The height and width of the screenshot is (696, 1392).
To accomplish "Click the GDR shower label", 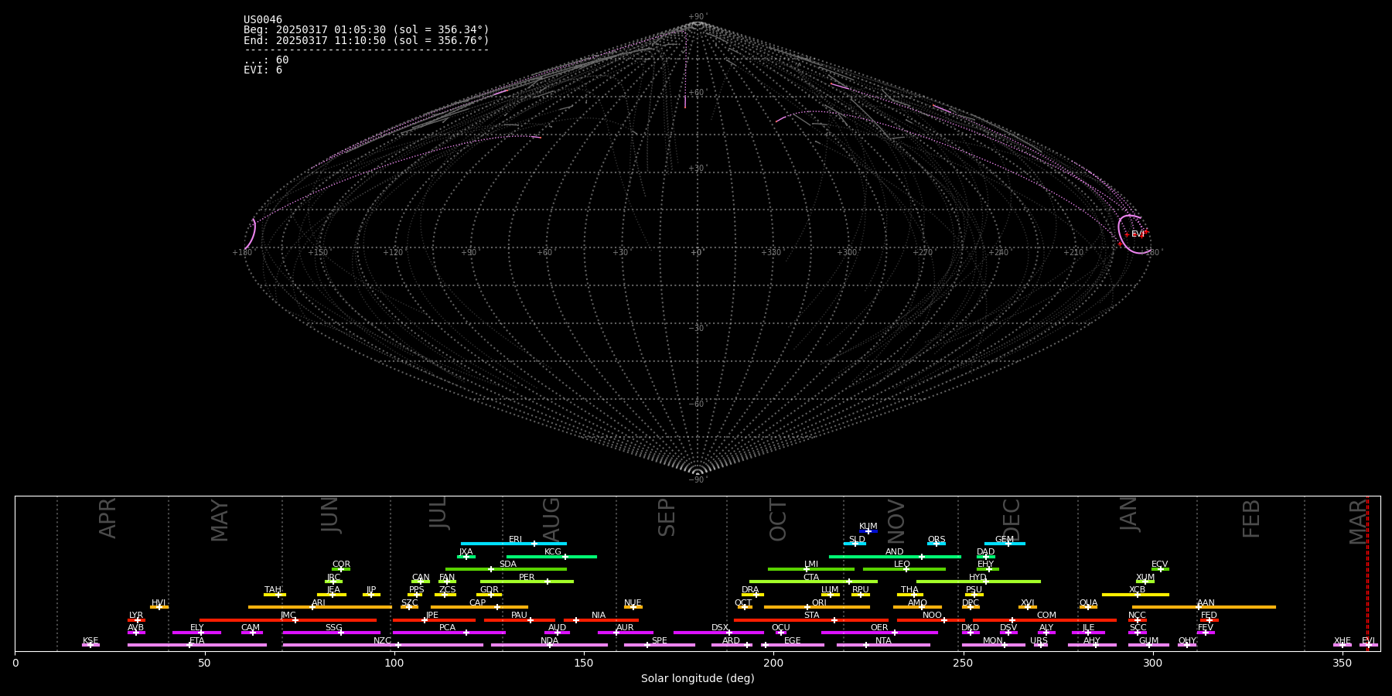I will pos(489,590).
